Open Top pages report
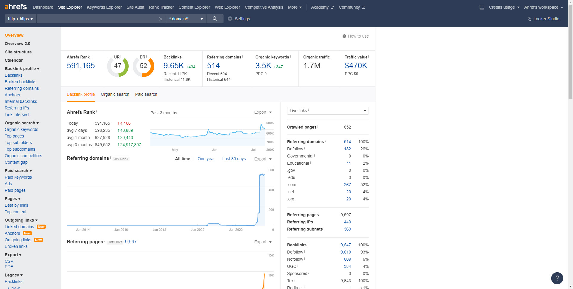 point(14,136)
